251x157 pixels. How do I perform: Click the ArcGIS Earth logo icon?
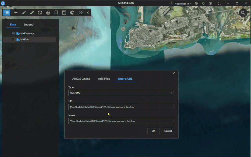3,3
